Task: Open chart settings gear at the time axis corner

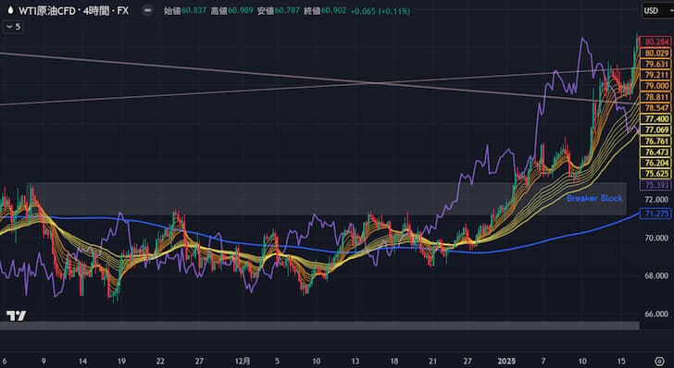Action: [660, 361]
